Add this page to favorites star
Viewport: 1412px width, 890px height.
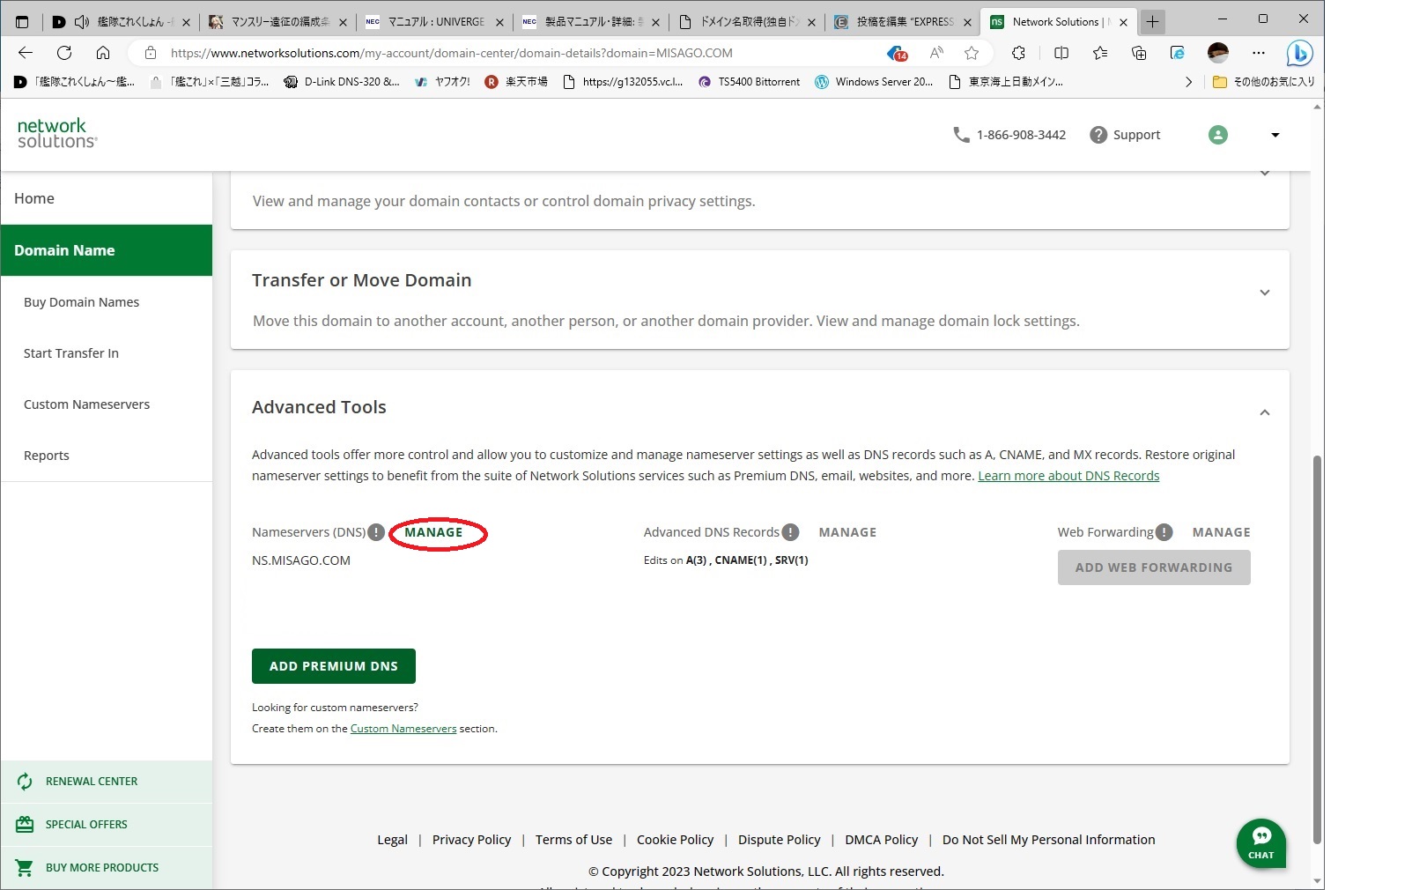point(972,53)
